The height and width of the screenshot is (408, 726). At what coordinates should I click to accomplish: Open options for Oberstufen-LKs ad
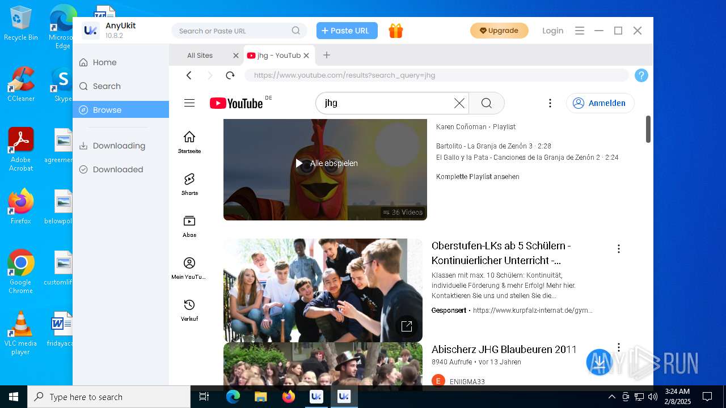(x=619, y=249)
